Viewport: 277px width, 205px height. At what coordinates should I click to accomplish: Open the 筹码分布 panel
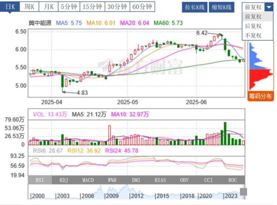coord(261,96)
